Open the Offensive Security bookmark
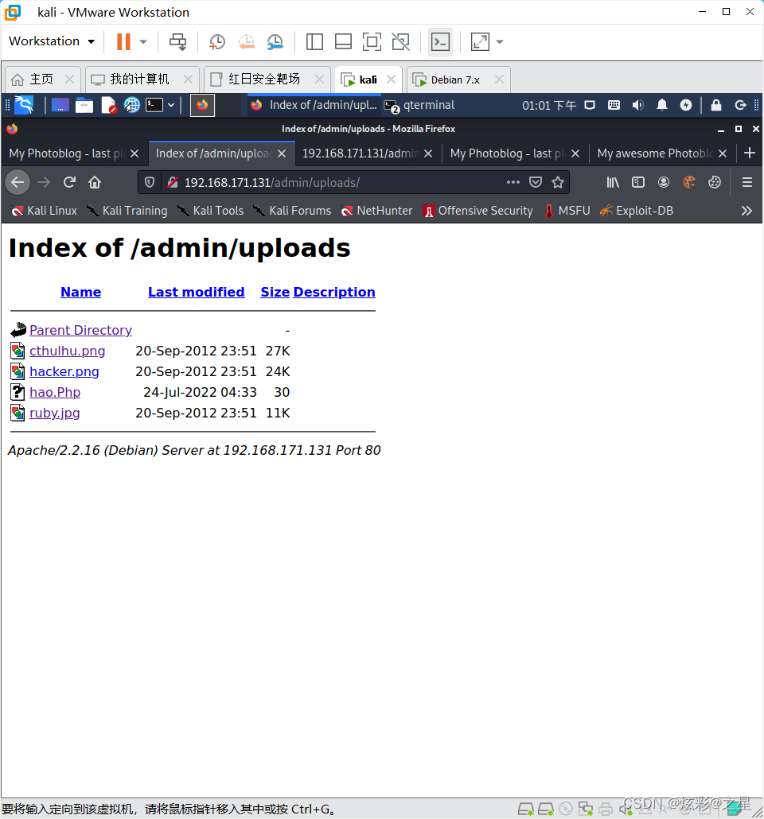 point(478,211)
